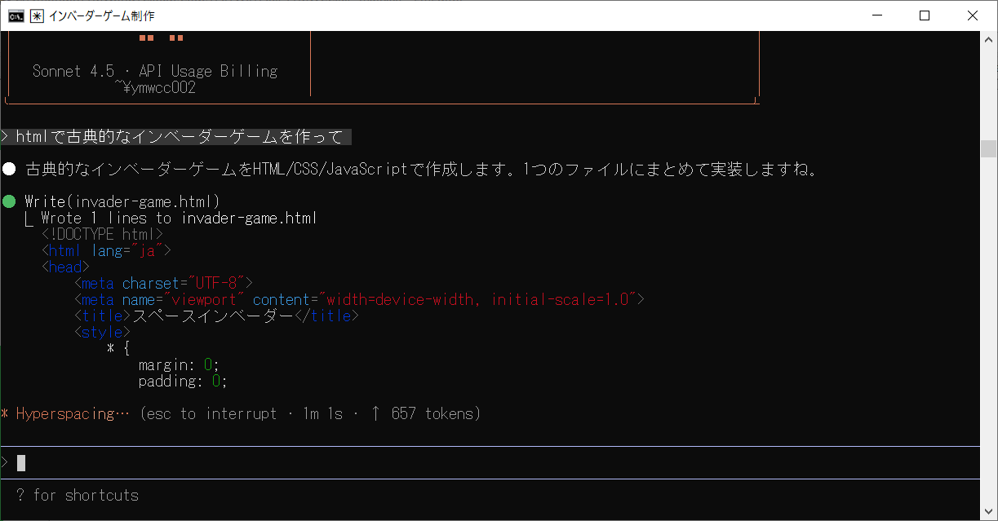The width and height of the screenshot is (998, 521).
Task: Click the orange pixel logo at the top
Action: pyautogui.click(x=161, y=38)
